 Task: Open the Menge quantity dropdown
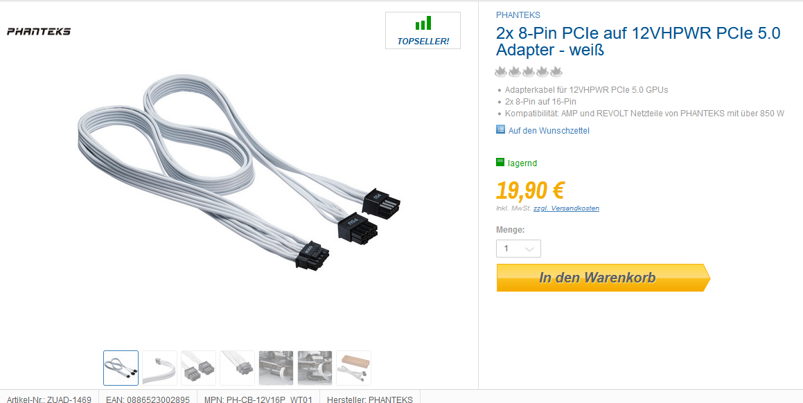[518, 249]
